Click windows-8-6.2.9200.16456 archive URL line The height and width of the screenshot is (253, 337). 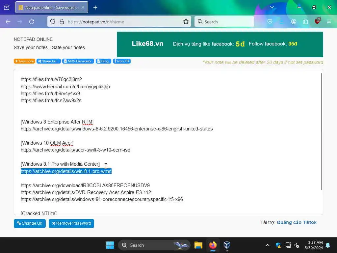117,129
